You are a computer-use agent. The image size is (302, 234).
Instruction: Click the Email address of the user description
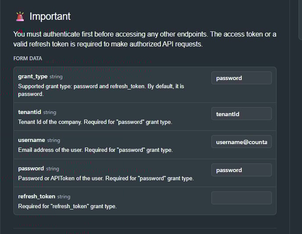[x=95, y=150]
